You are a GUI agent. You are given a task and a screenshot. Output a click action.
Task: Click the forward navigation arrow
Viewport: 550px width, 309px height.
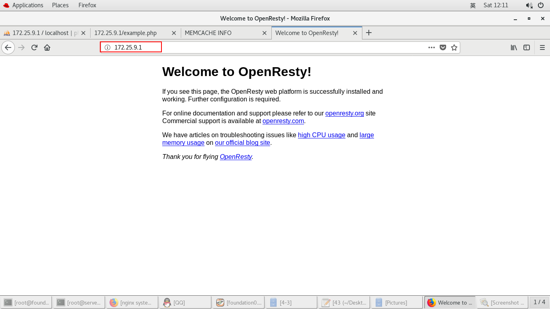click(22, 47)
